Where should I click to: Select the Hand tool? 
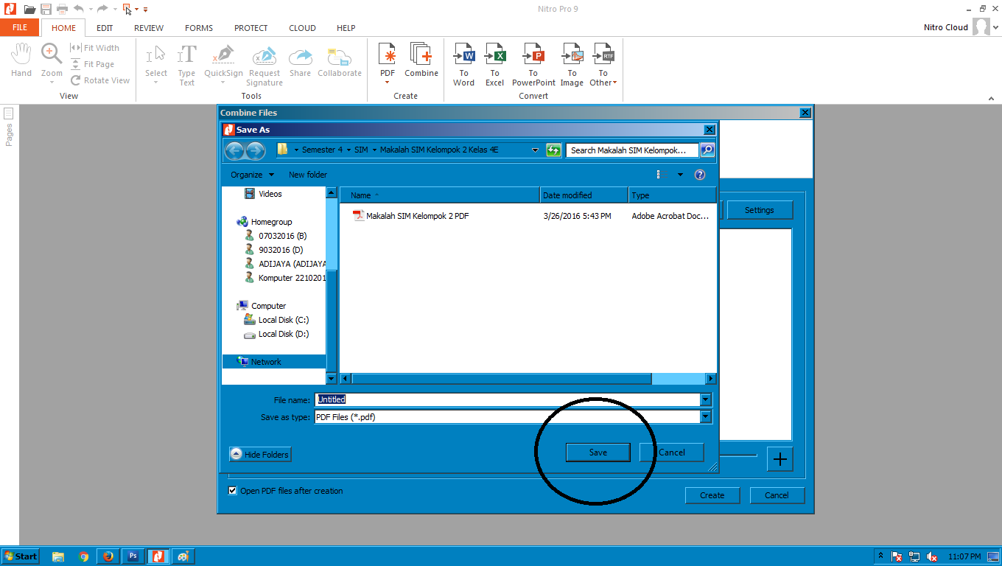coord(21,63)
